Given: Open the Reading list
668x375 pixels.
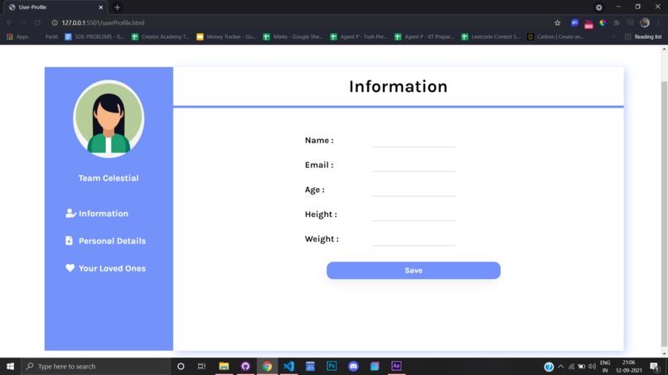Looking at the screenshot, I should click(x=643, y=36).
